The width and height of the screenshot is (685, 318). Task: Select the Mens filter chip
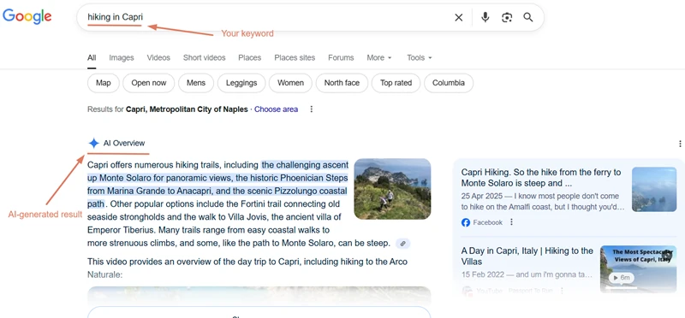196,83
